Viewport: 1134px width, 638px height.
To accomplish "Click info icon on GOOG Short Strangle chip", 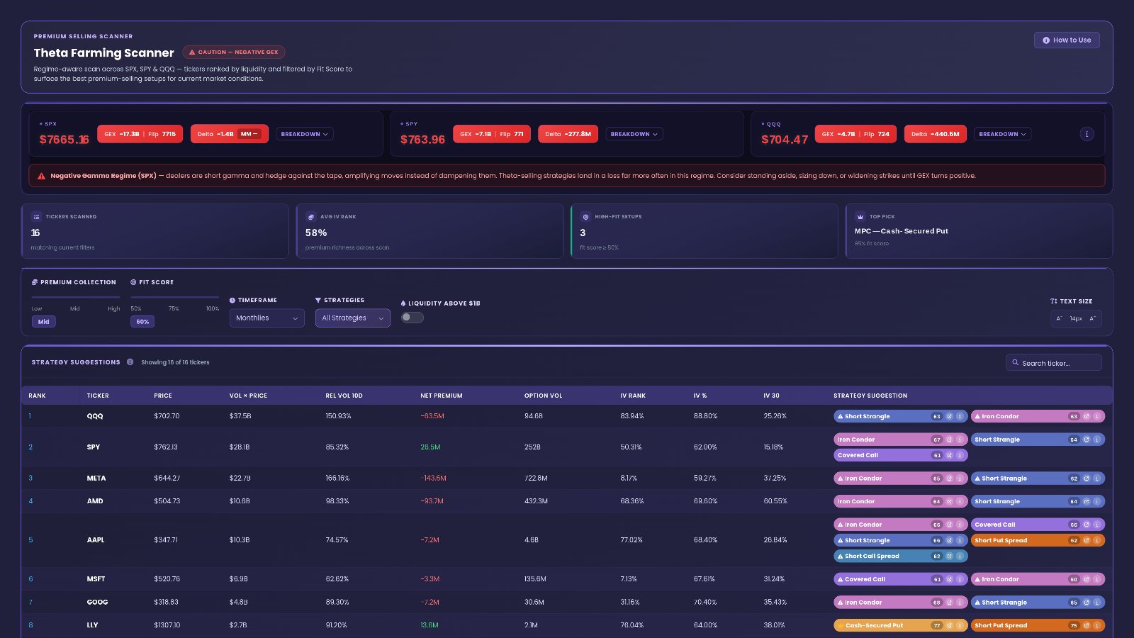I will point(1096,603).
